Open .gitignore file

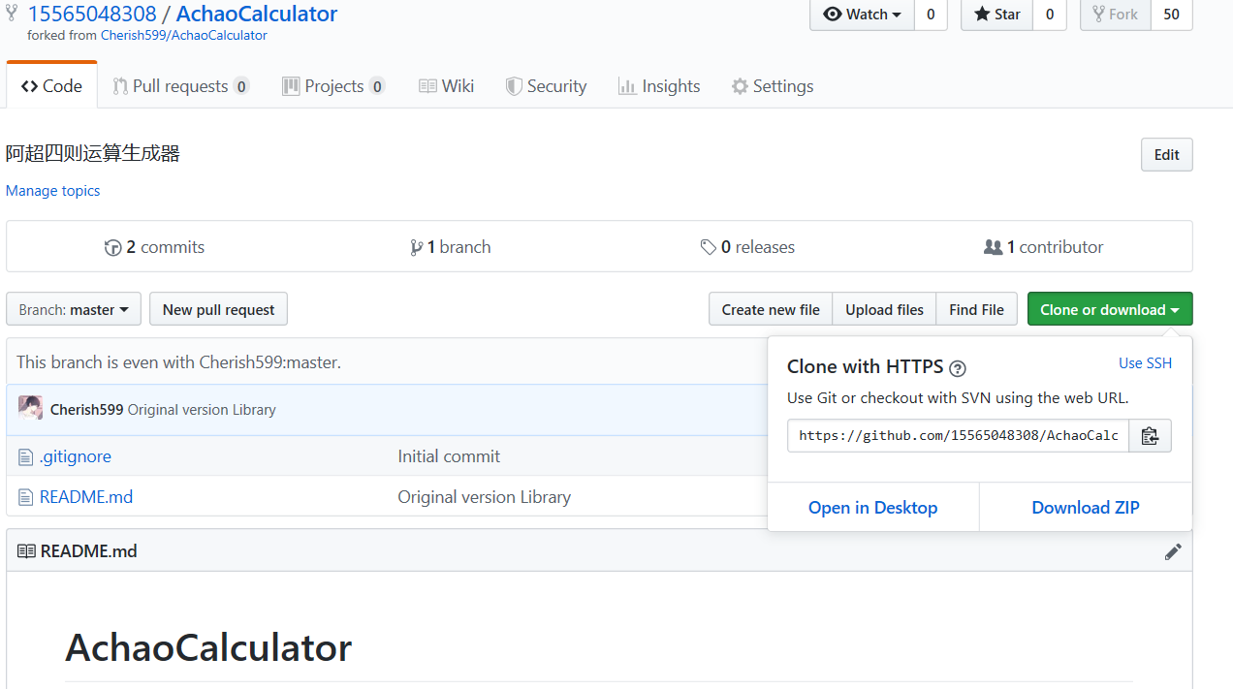click(x=76, y=456)
